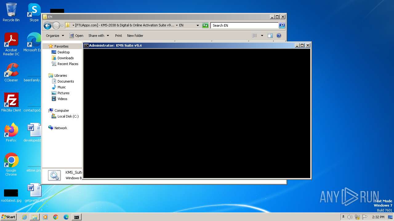Select Favorites in navigation pane
The width and height of the screenshot is (394, 221).
(x=61, y=46)
